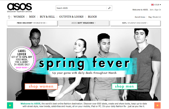Image resolution: width=169 pixels, height=109 pixels.
Task: Go to BUY & SELL section
Action: (x=48, y=17)
